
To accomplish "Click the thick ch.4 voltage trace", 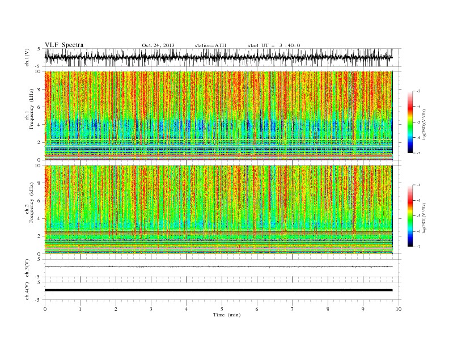I will [x=218, y=290].
